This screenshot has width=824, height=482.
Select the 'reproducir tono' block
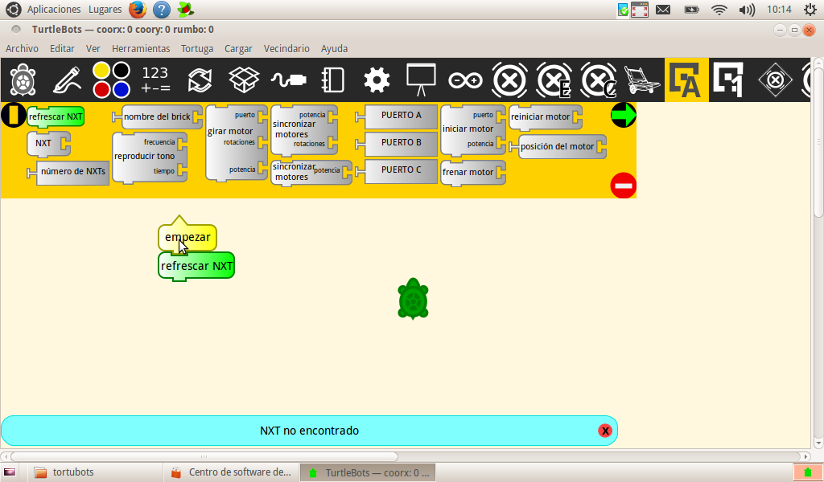(x=150, y=157)
